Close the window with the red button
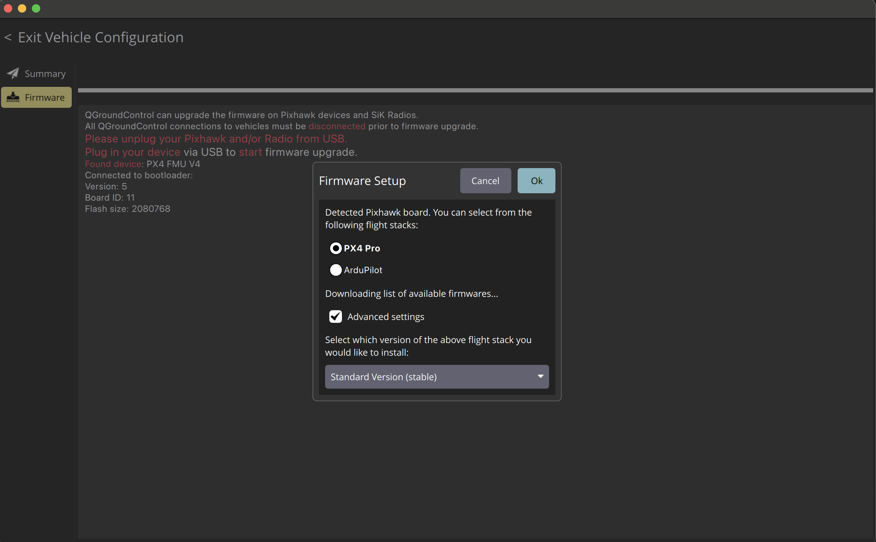876x542 pixels. coord(8,8)
